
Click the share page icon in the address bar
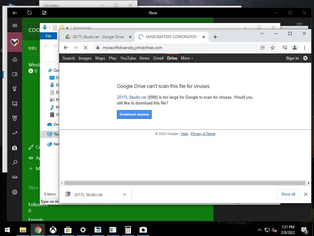262,48
